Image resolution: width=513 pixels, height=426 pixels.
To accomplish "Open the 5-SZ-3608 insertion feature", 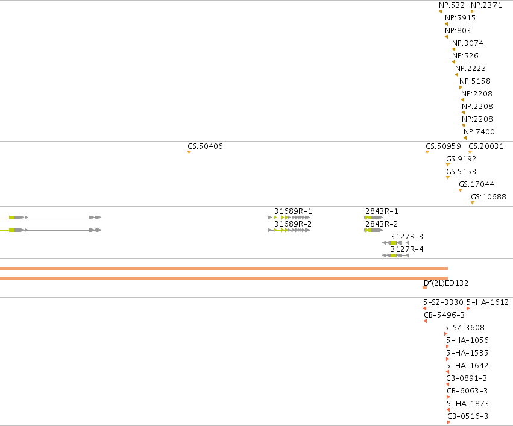I will point(464,328).
